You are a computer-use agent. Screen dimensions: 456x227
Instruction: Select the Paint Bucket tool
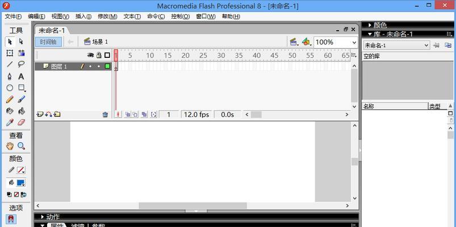[21, 111]
